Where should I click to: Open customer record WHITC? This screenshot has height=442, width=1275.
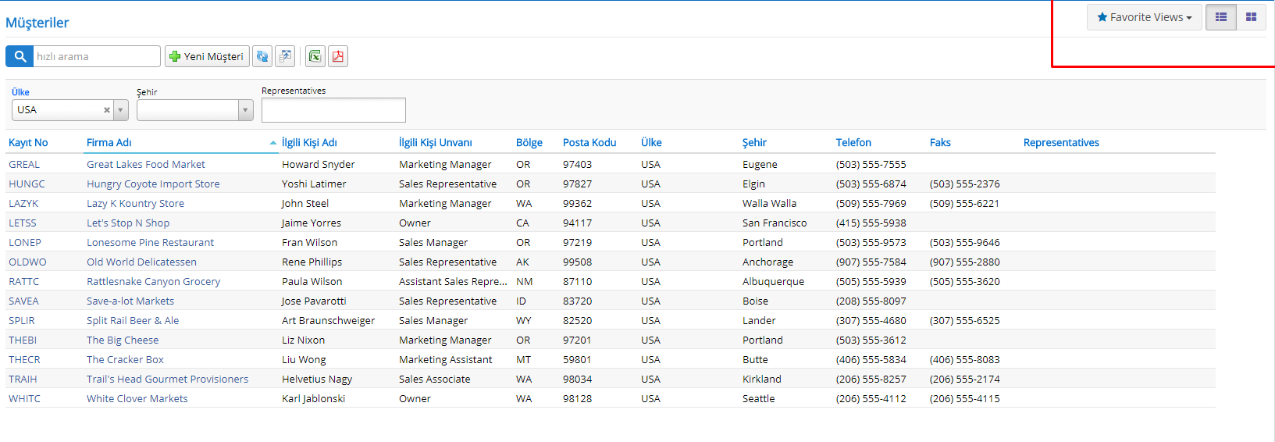tap(24, 398)
